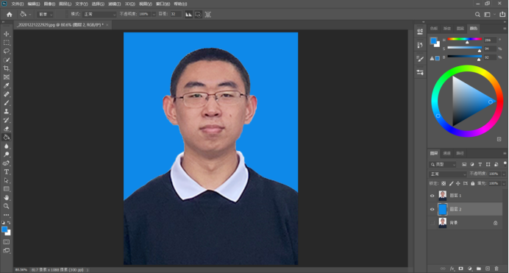This screenshot has width=509, height=273.
Task: Expand the layer type filter dropdown
Action: [x=443, y=165]
